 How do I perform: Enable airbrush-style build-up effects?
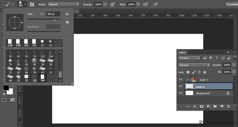tap(145, 5)
